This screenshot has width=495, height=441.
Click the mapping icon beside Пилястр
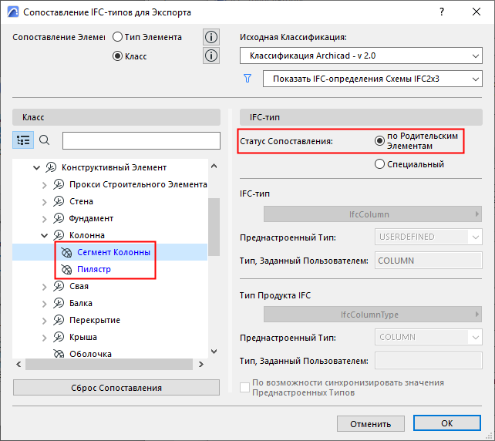point(66,270)
